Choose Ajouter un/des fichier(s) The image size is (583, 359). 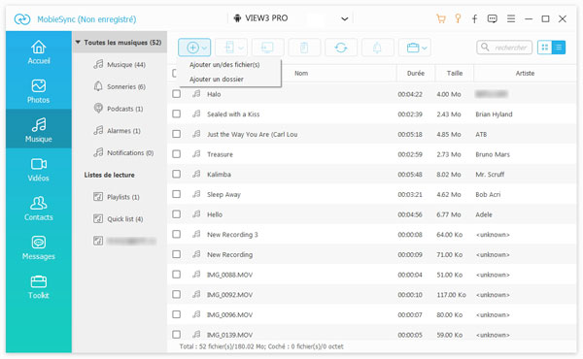click(224, 65)
